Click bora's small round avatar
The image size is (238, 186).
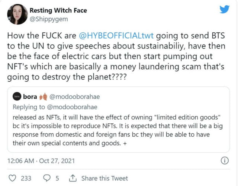point(17,97)
